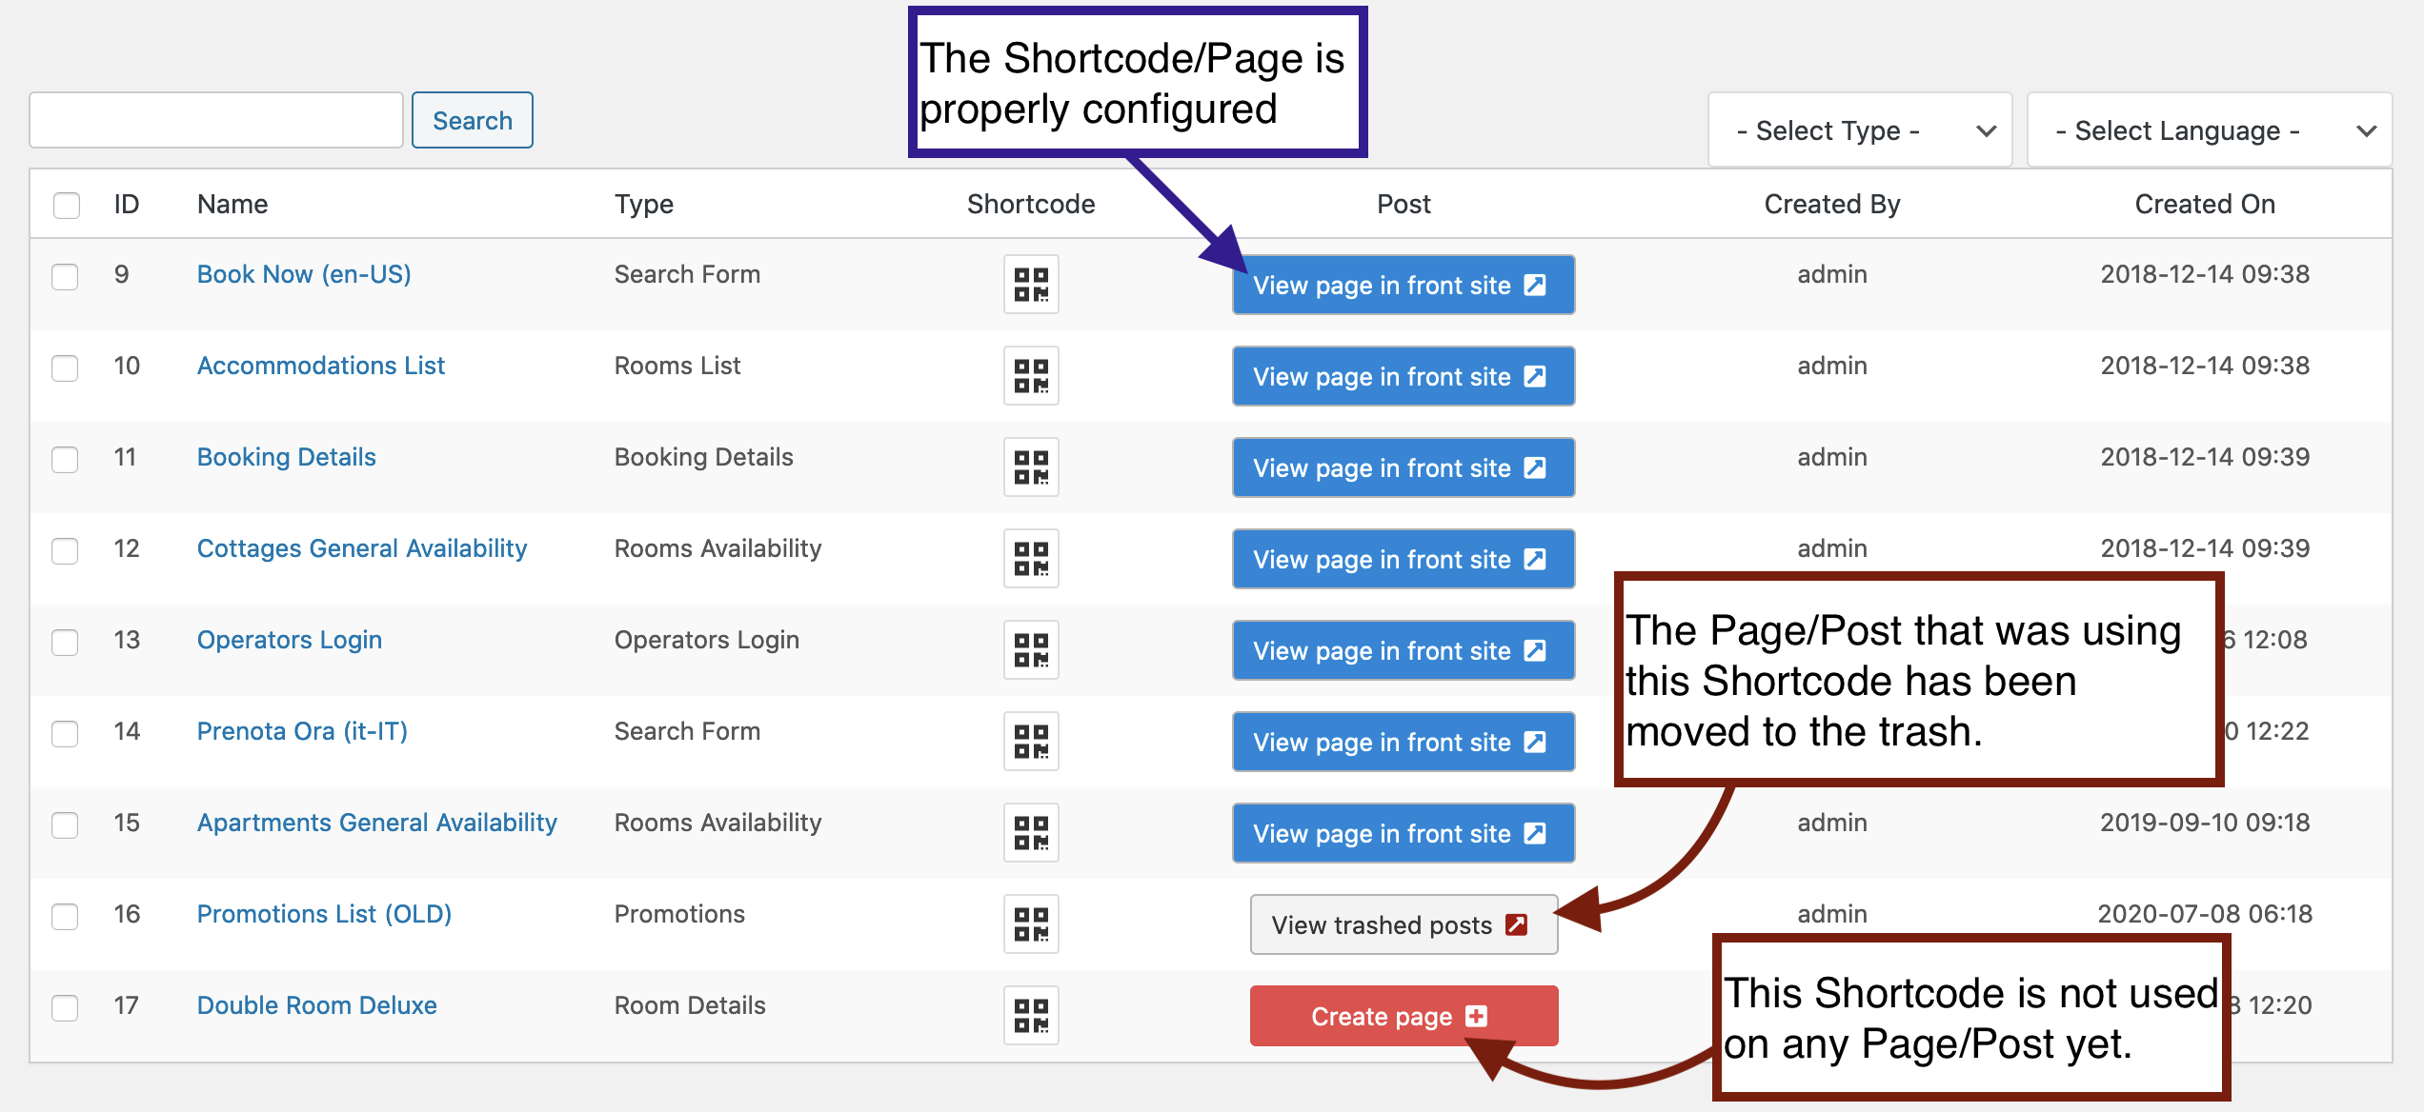Check the box for row ID 9
The image size is (2424, 1112).
click(65, 276)
